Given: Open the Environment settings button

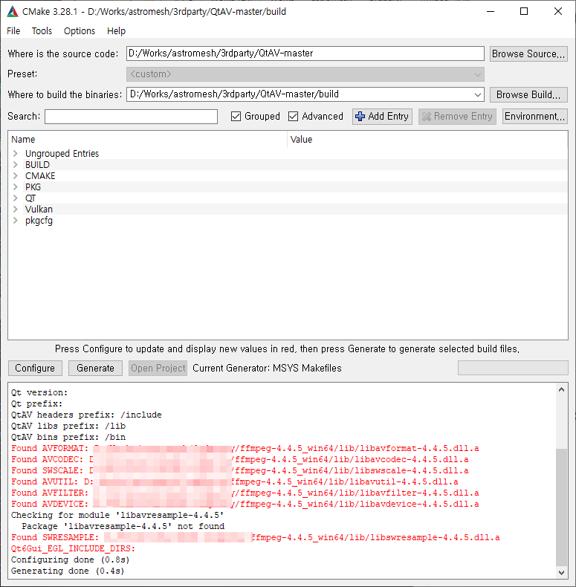Looking at the screenshot, I should [x=535, y=117].
